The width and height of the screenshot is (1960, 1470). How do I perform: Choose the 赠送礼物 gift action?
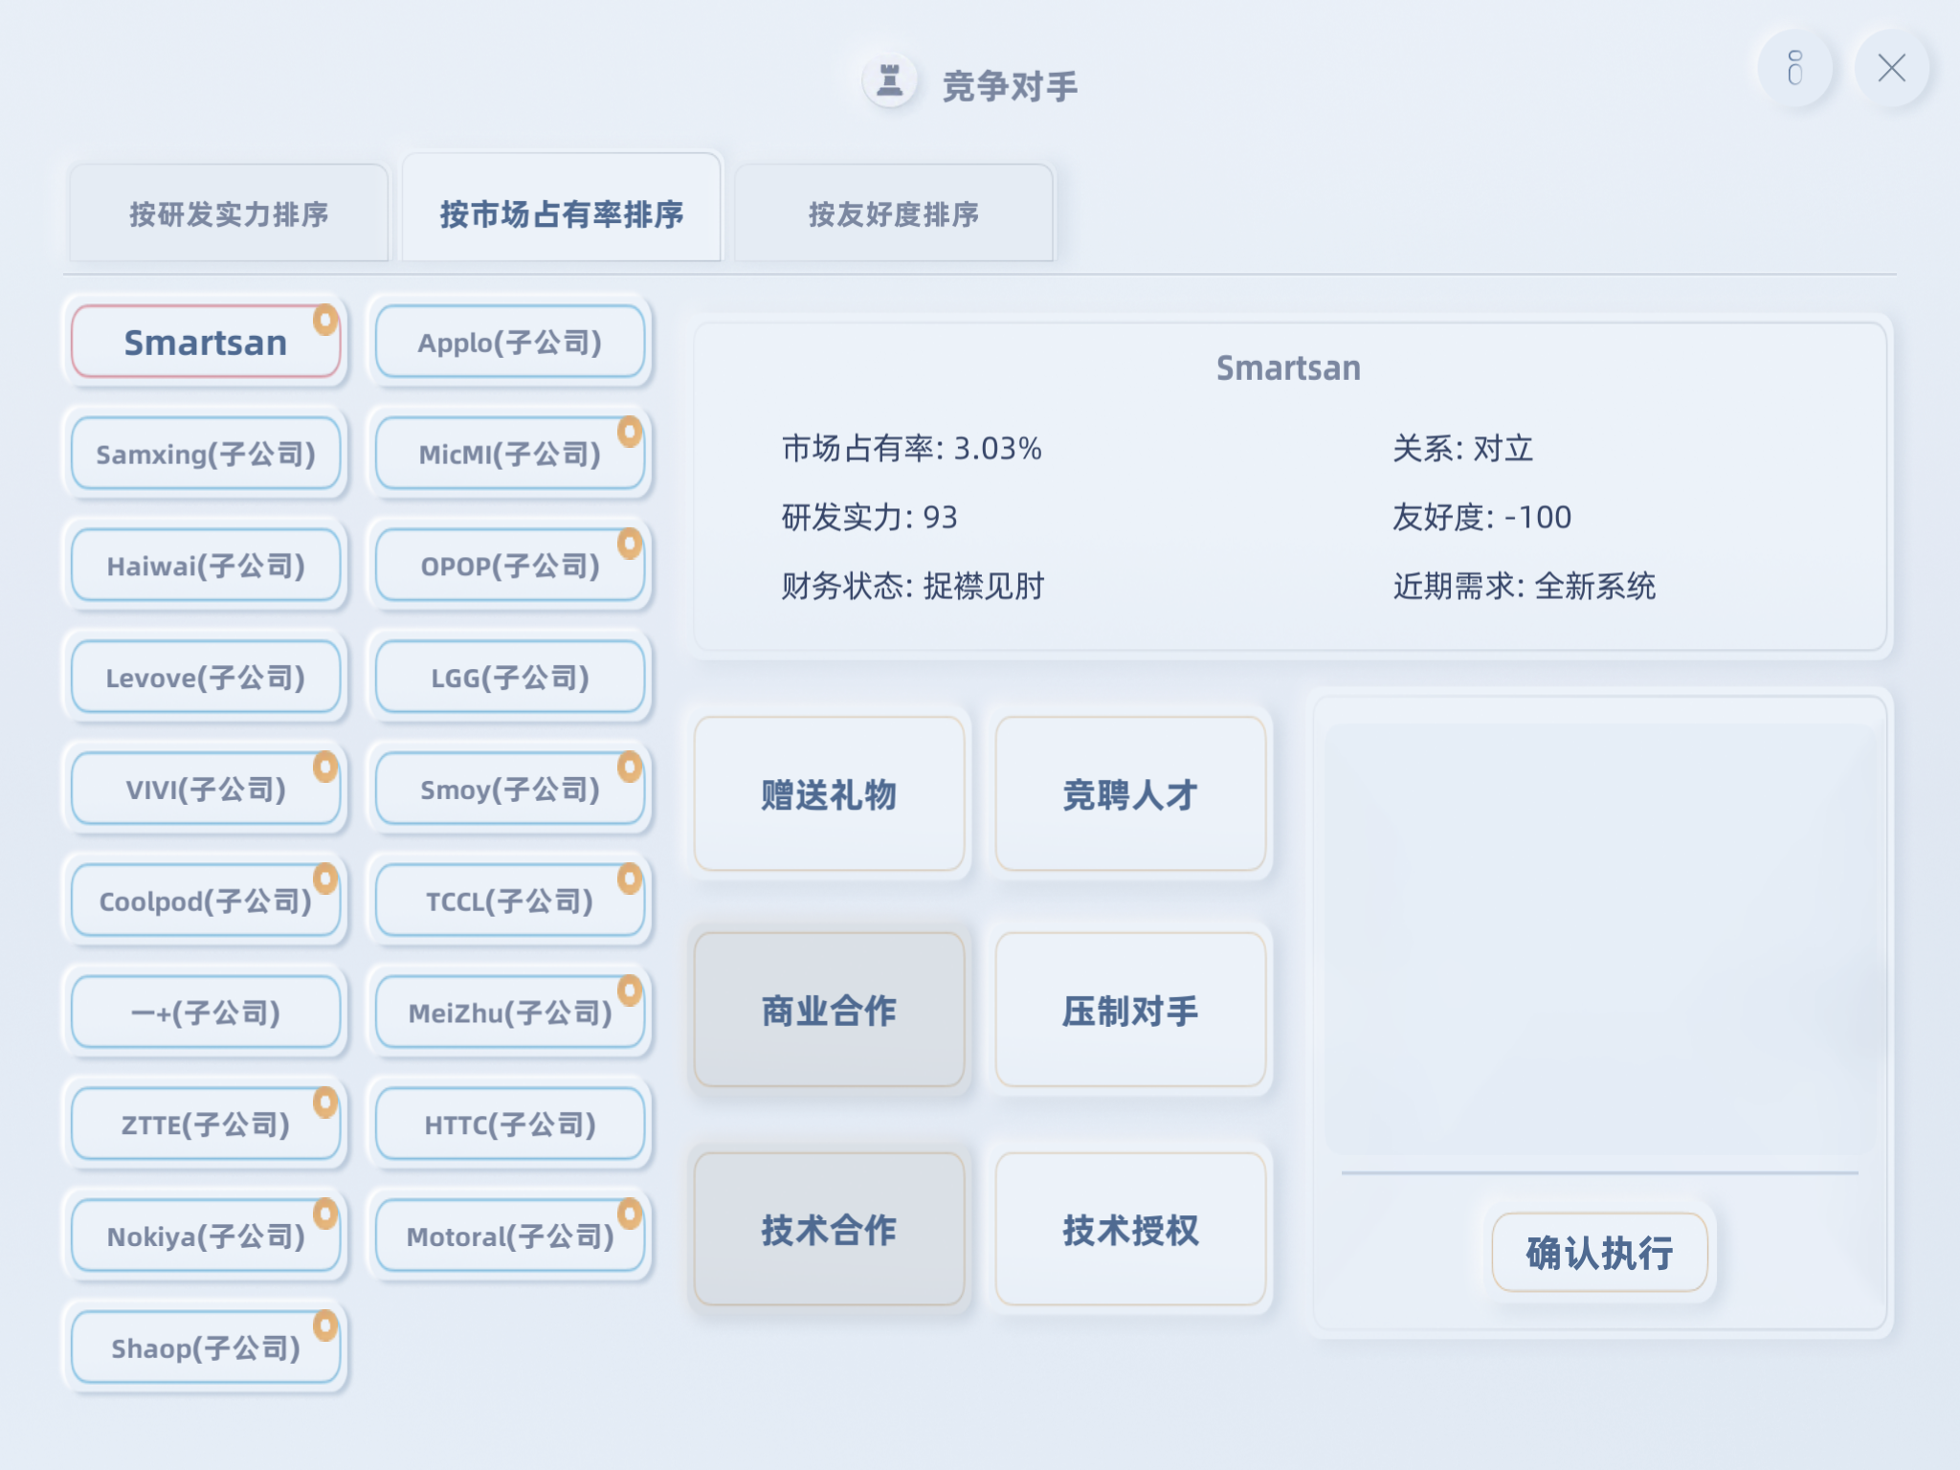pyautogui.click(x=829, y=794)
